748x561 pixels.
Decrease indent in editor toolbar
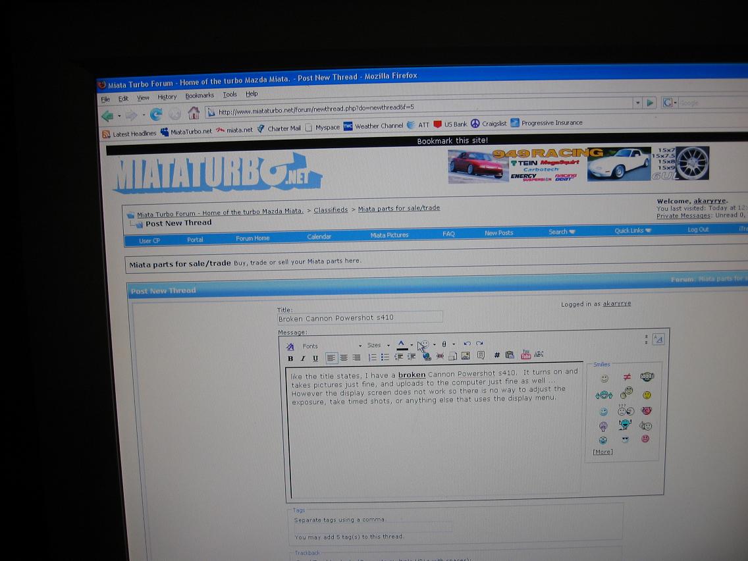[398, 357]
